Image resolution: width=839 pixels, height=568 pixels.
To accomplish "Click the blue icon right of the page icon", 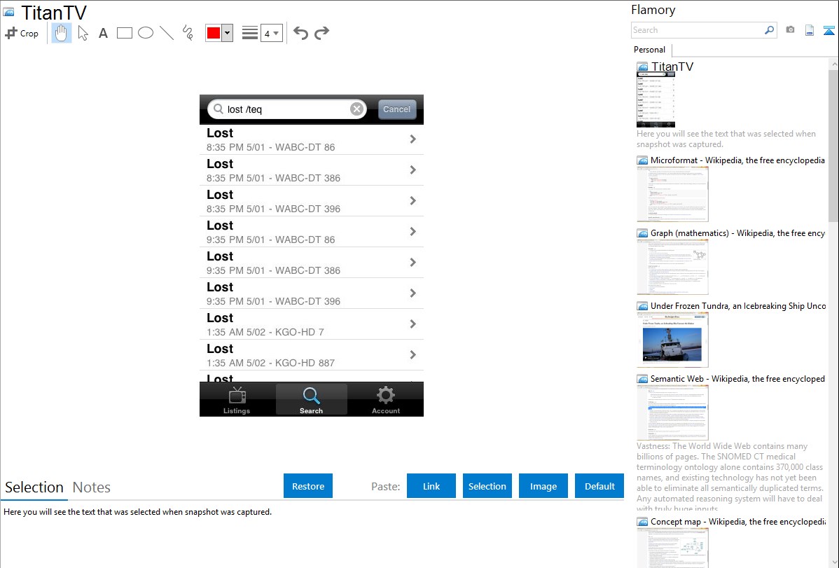I will tap(828, 30).
